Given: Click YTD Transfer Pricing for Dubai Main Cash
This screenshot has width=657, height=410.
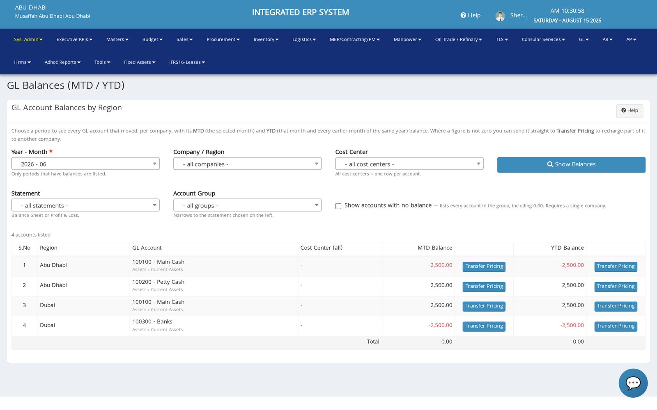Looking at the screenshot, I should [x=616, y=306].
